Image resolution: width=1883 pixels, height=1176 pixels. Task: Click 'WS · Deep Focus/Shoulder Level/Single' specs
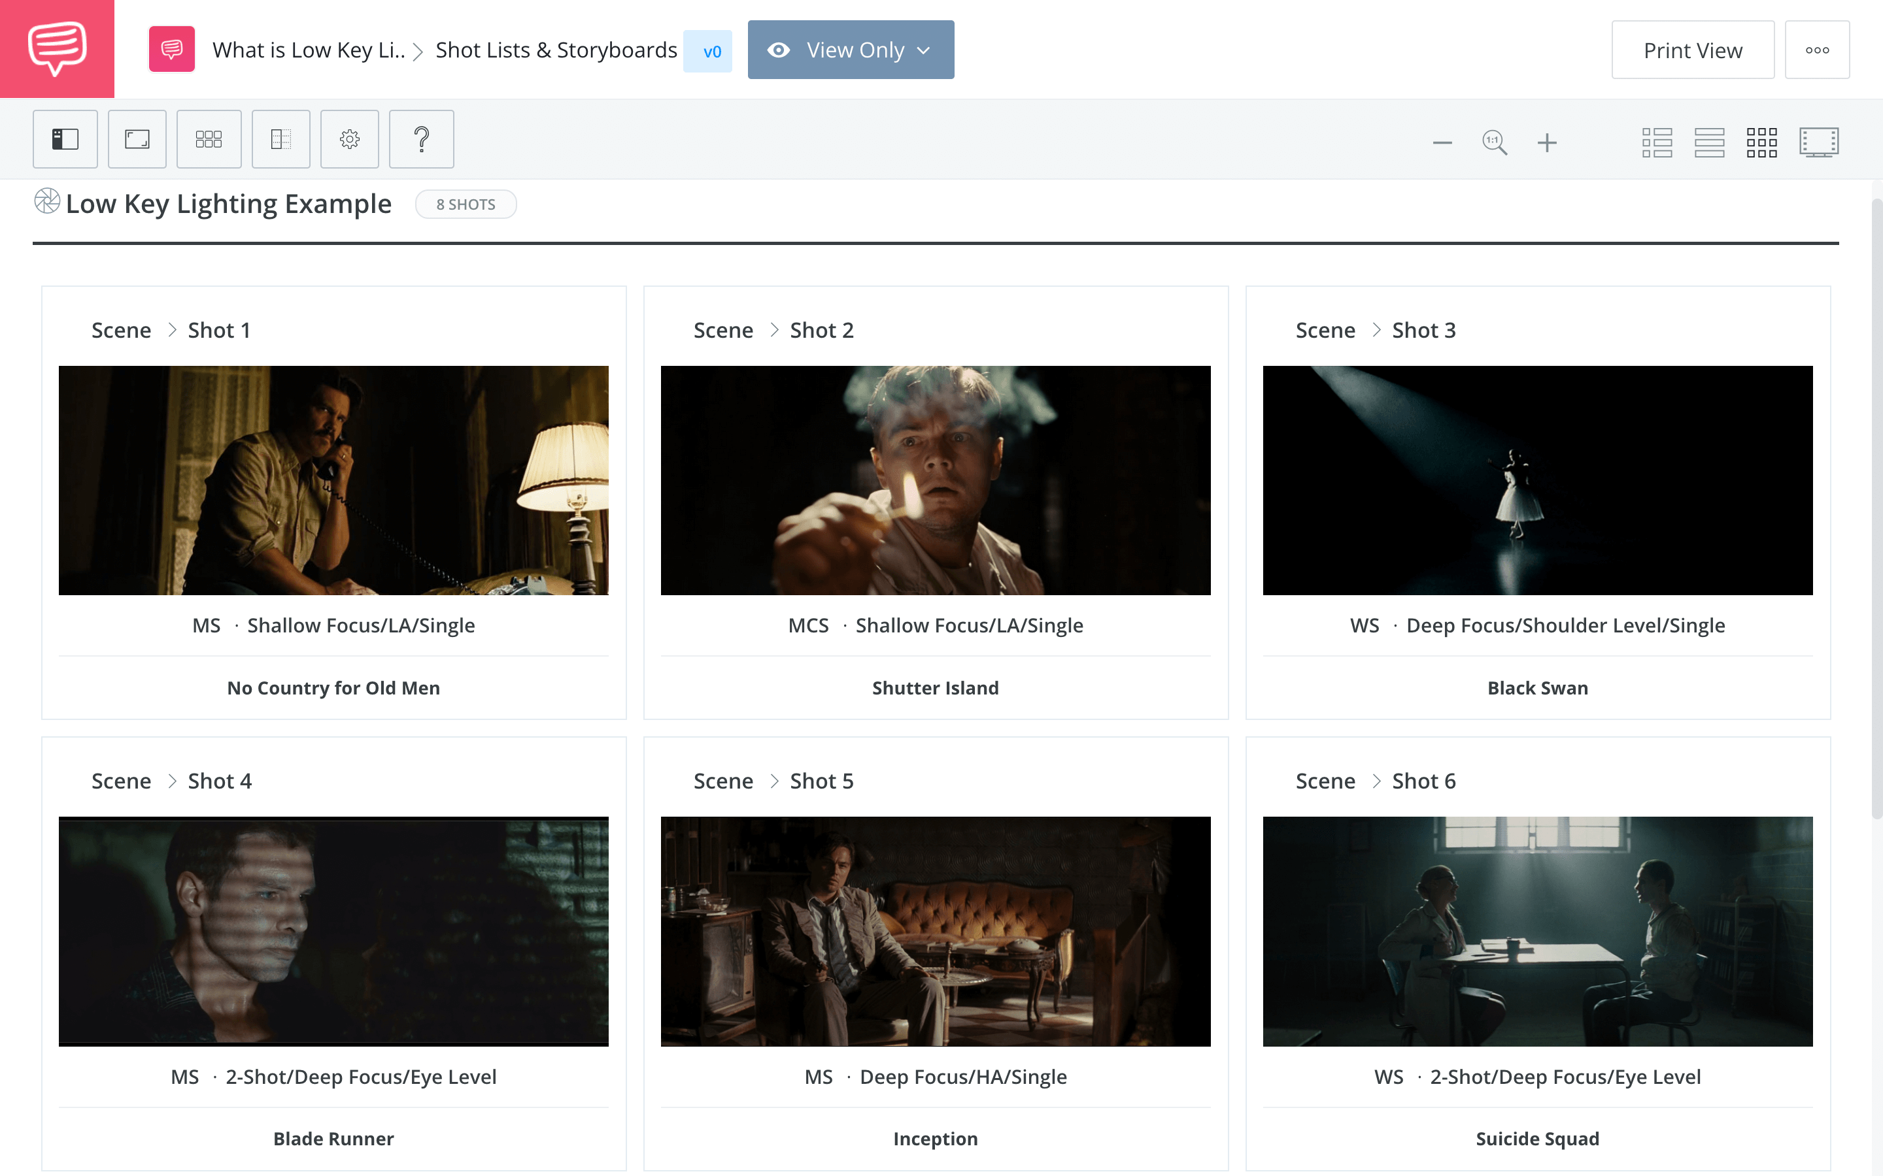[1538, 625]
